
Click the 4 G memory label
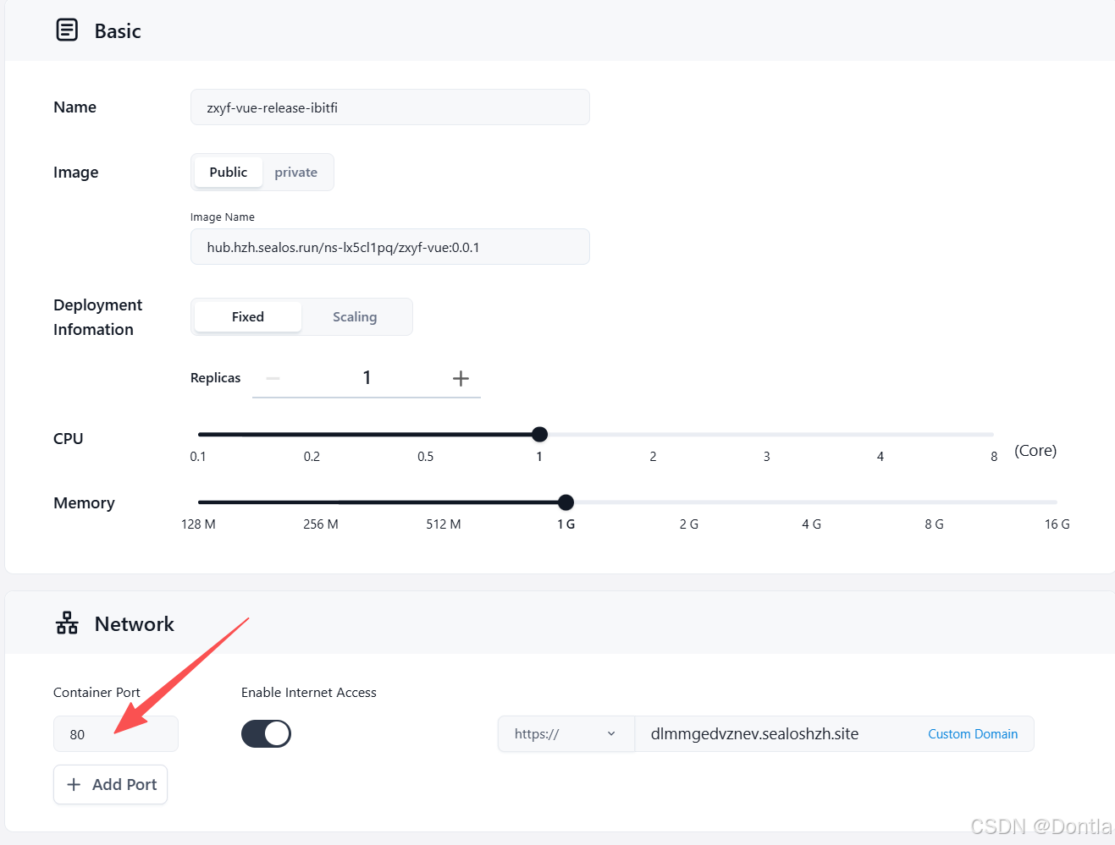pyautogui.click(x=812, y=524)
